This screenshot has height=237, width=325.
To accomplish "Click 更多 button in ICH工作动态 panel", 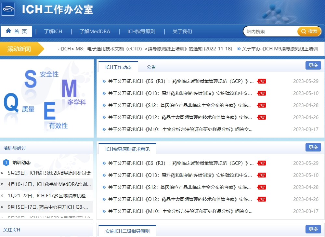I will (x=313, y=65).
